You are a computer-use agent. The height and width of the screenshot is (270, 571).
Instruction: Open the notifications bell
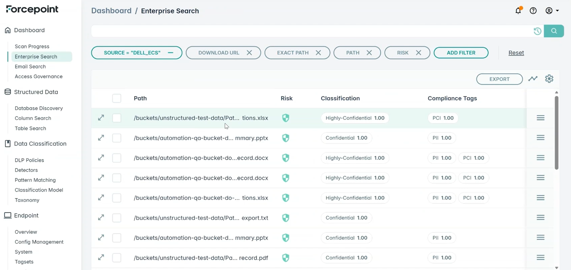click(x=518, y=11)
